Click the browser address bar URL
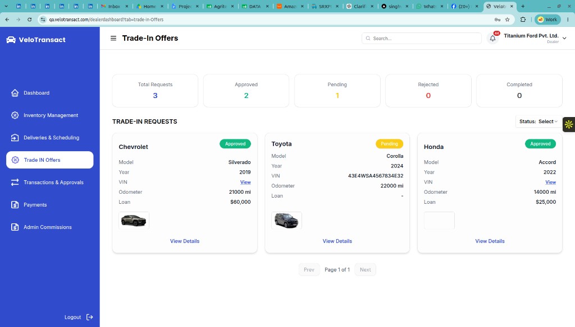The image size is (575, 327). (x=106, y=20)
